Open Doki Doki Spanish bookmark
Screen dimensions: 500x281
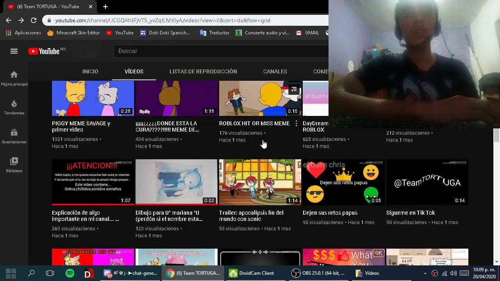pos(165,33)
